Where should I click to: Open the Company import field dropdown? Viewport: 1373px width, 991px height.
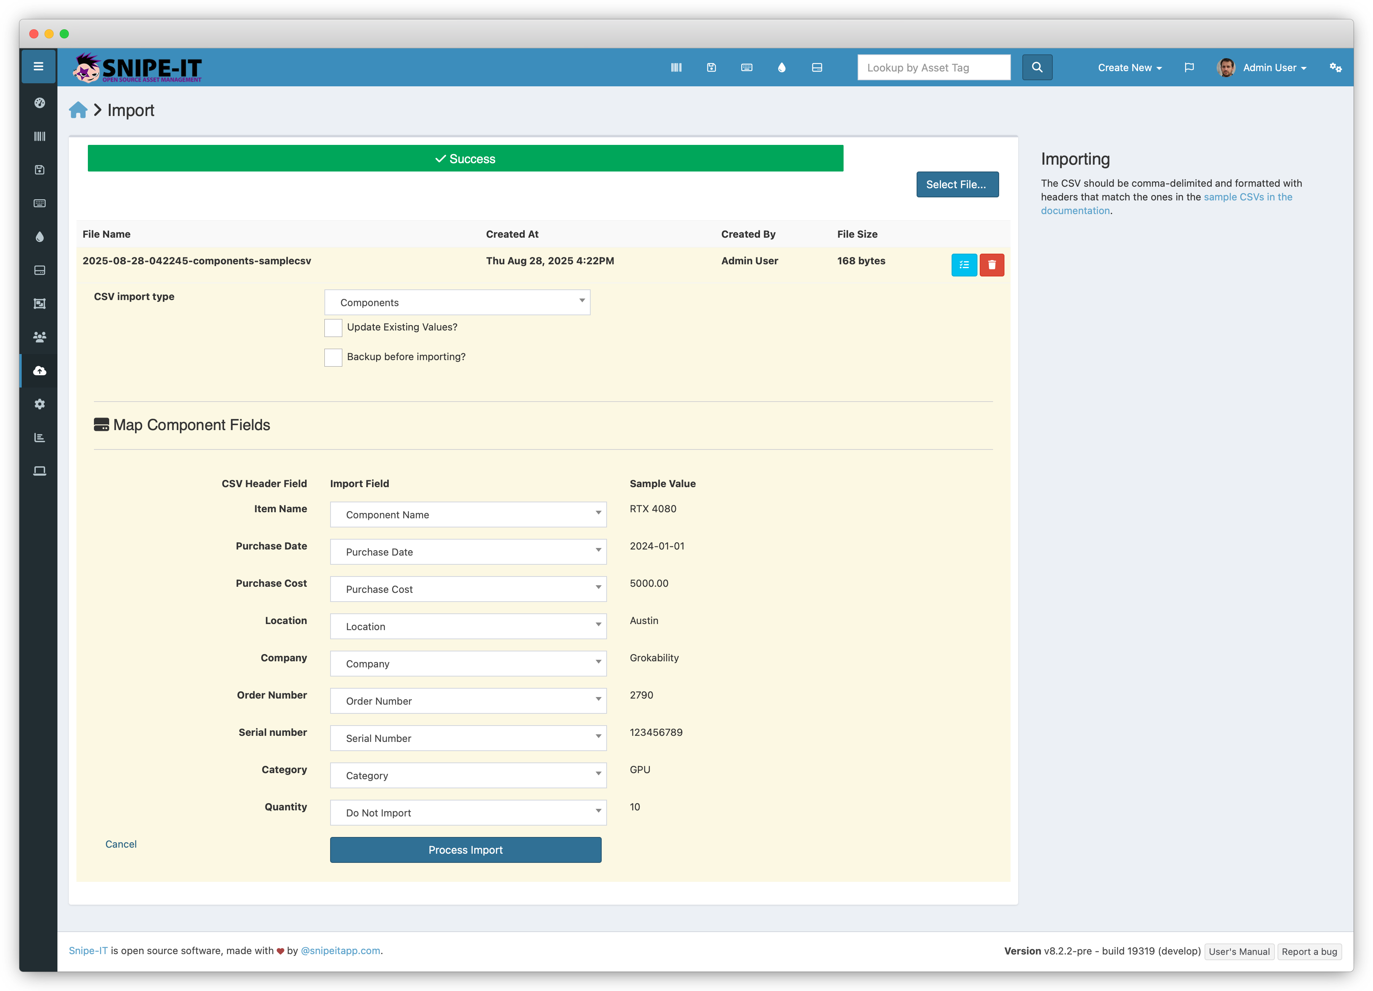coord(468,664)
